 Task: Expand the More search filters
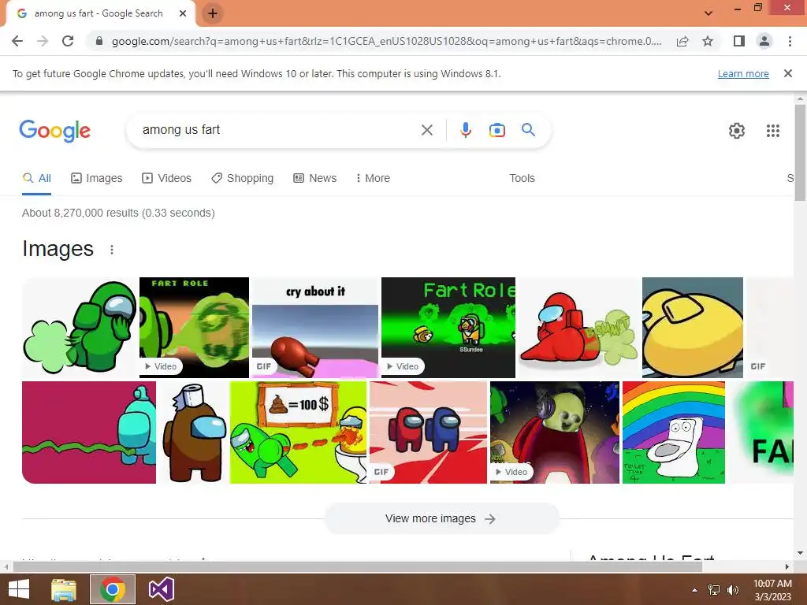[x=373, y=178]
